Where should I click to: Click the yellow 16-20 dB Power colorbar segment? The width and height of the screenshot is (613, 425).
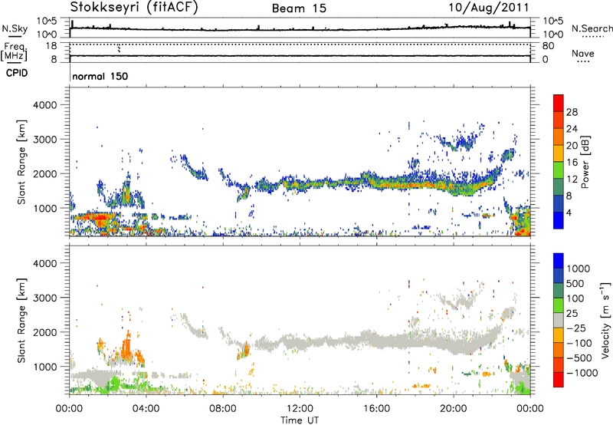pos(559,153)
